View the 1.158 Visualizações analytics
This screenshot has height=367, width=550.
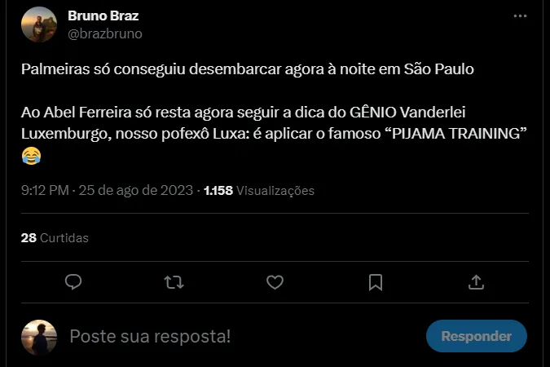(259, 190)
